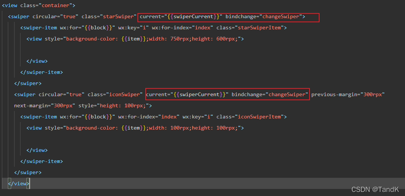The image size is (405, 196).
Task: Click swiperCurrent on the iconSwiper line
Action: click(200, 94)
